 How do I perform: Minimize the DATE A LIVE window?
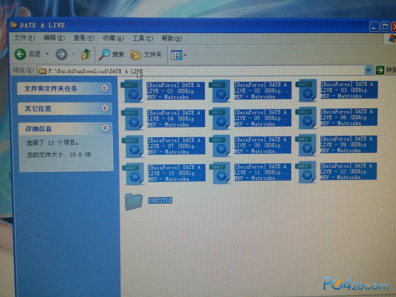374,27
